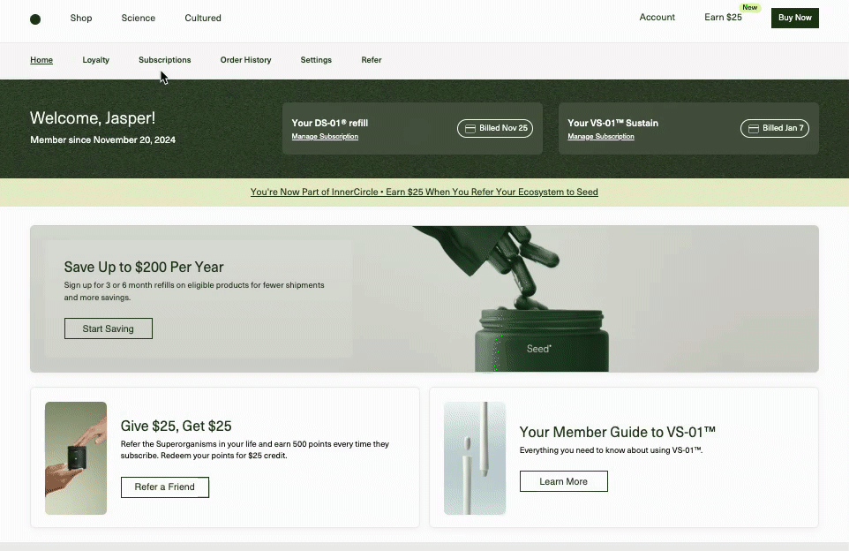Click the Billed Nov 25 badge

coord(495,128)
